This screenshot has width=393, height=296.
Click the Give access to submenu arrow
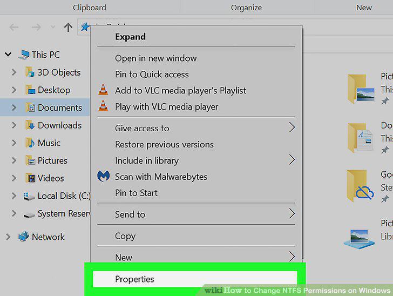[292, 127]
